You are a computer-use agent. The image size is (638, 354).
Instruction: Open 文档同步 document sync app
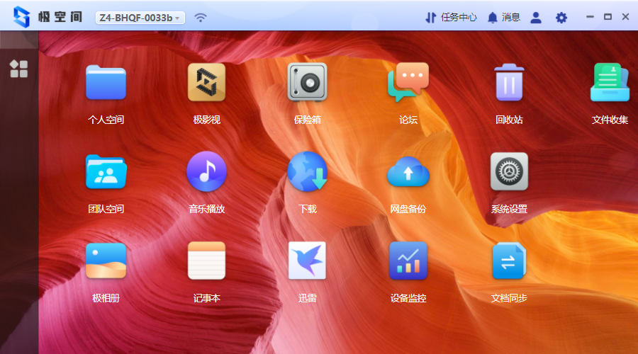(509, 261)
